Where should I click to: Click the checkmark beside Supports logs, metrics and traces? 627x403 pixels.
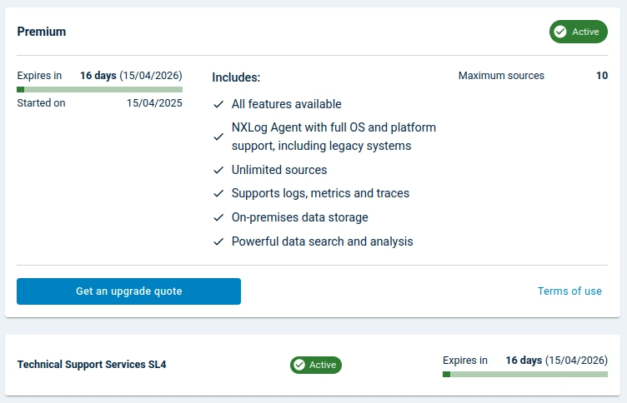218,193
